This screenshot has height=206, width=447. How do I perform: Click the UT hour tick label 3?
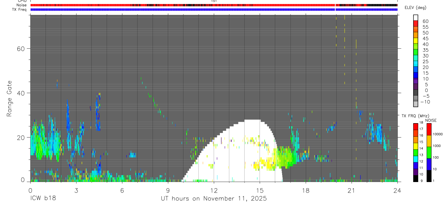pyautogui.click(x=76, y=190)
